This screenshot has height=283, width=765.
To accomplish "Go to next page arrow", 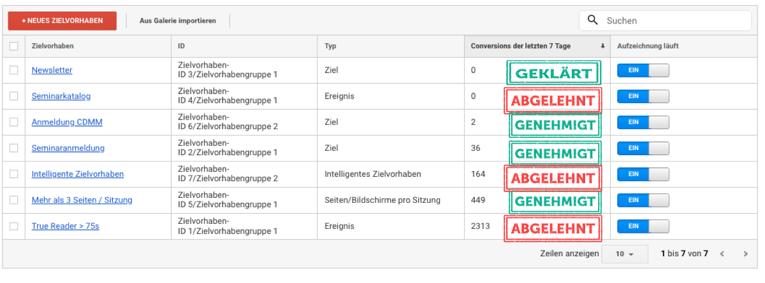I will coord(745,254).
